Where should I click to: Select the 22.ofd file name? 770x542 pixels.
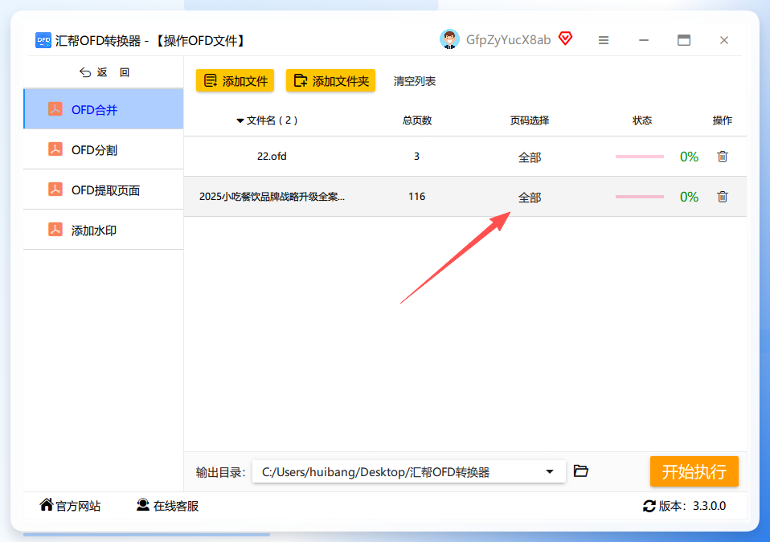272,156
